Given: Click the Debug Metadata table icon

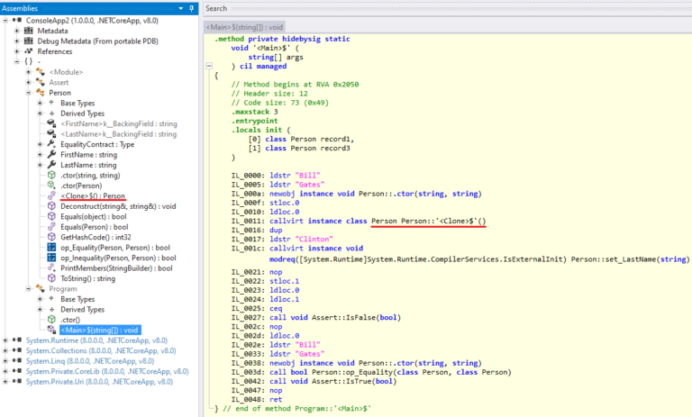Looking at the screenshot, I should (x=29, y=41).
